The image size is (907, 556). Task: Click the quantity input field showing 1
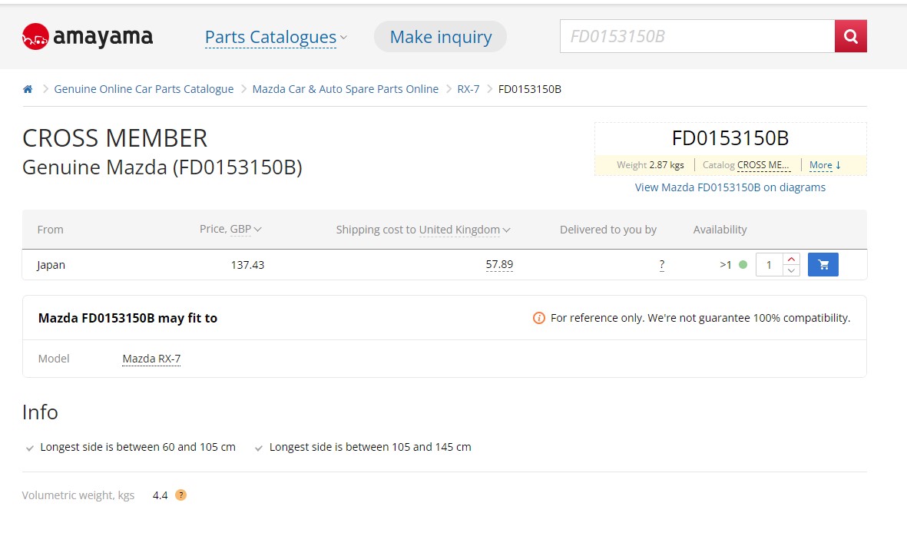click(770, 265)
